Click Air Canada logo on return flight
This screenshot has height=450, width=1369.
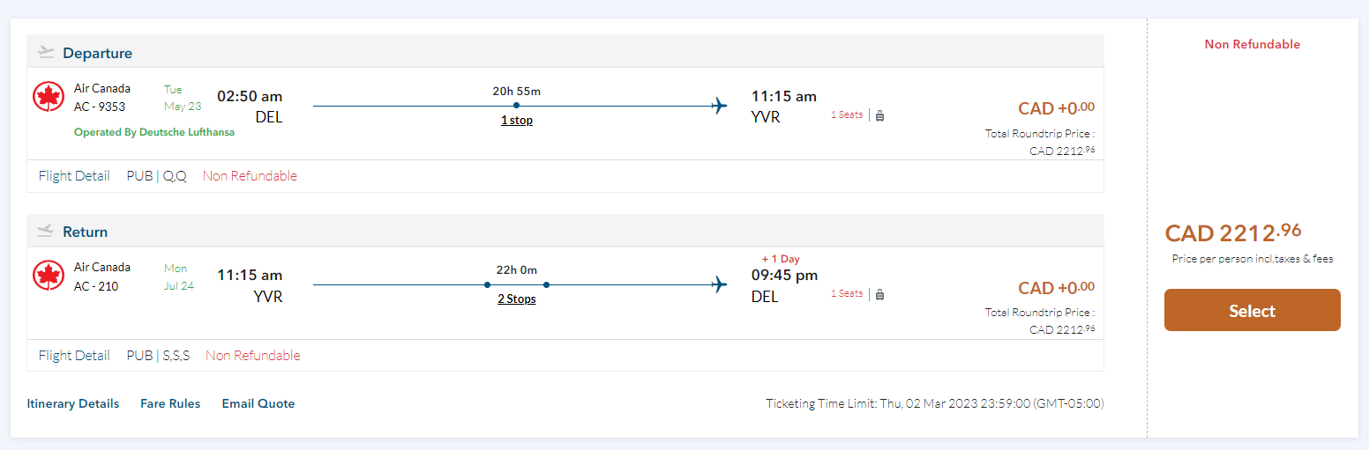coord(48,276)
